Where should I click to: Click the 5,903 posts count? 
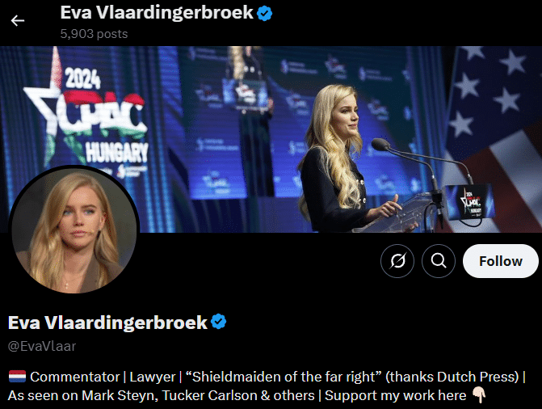tap(94, 34)
